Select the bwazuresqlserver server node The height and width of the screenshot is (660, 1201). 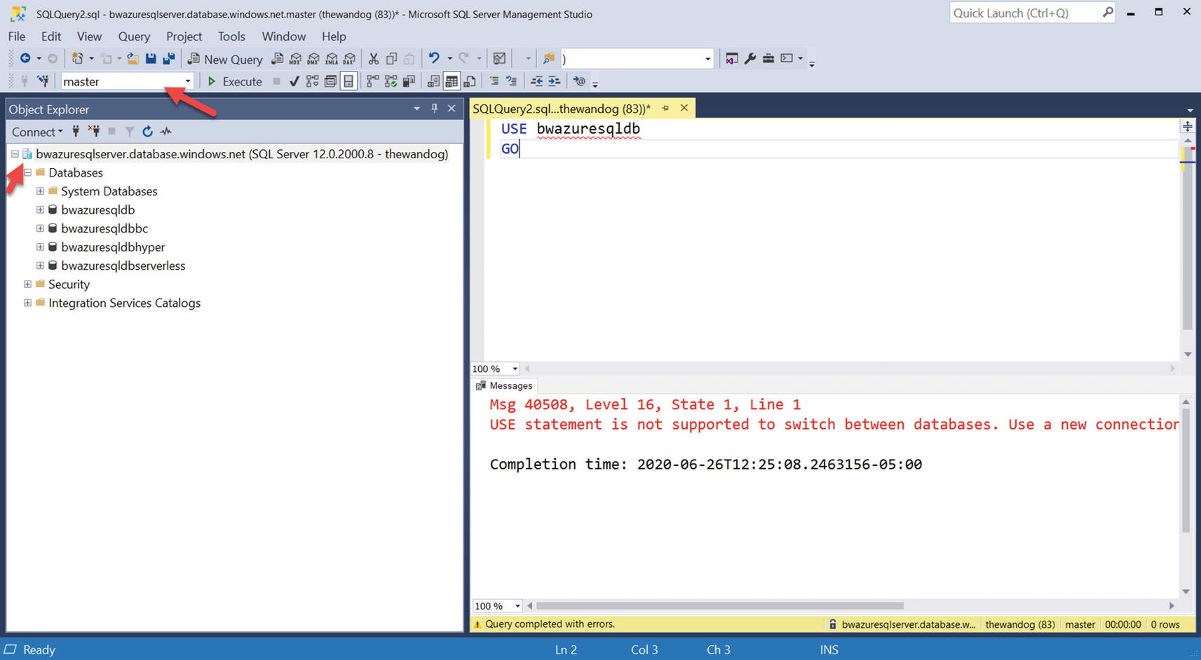242,153
